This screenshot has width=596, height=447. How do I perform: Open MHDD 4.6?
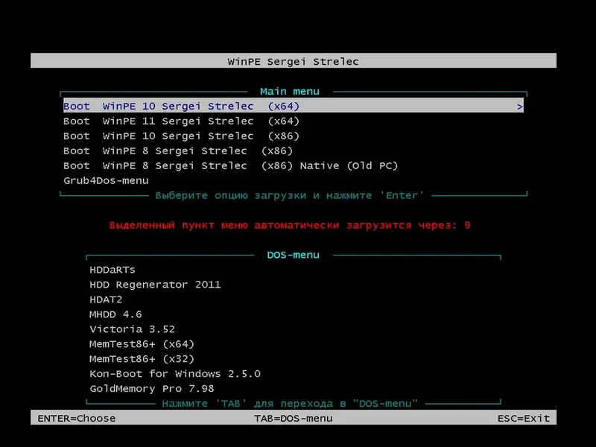[113, 314]
